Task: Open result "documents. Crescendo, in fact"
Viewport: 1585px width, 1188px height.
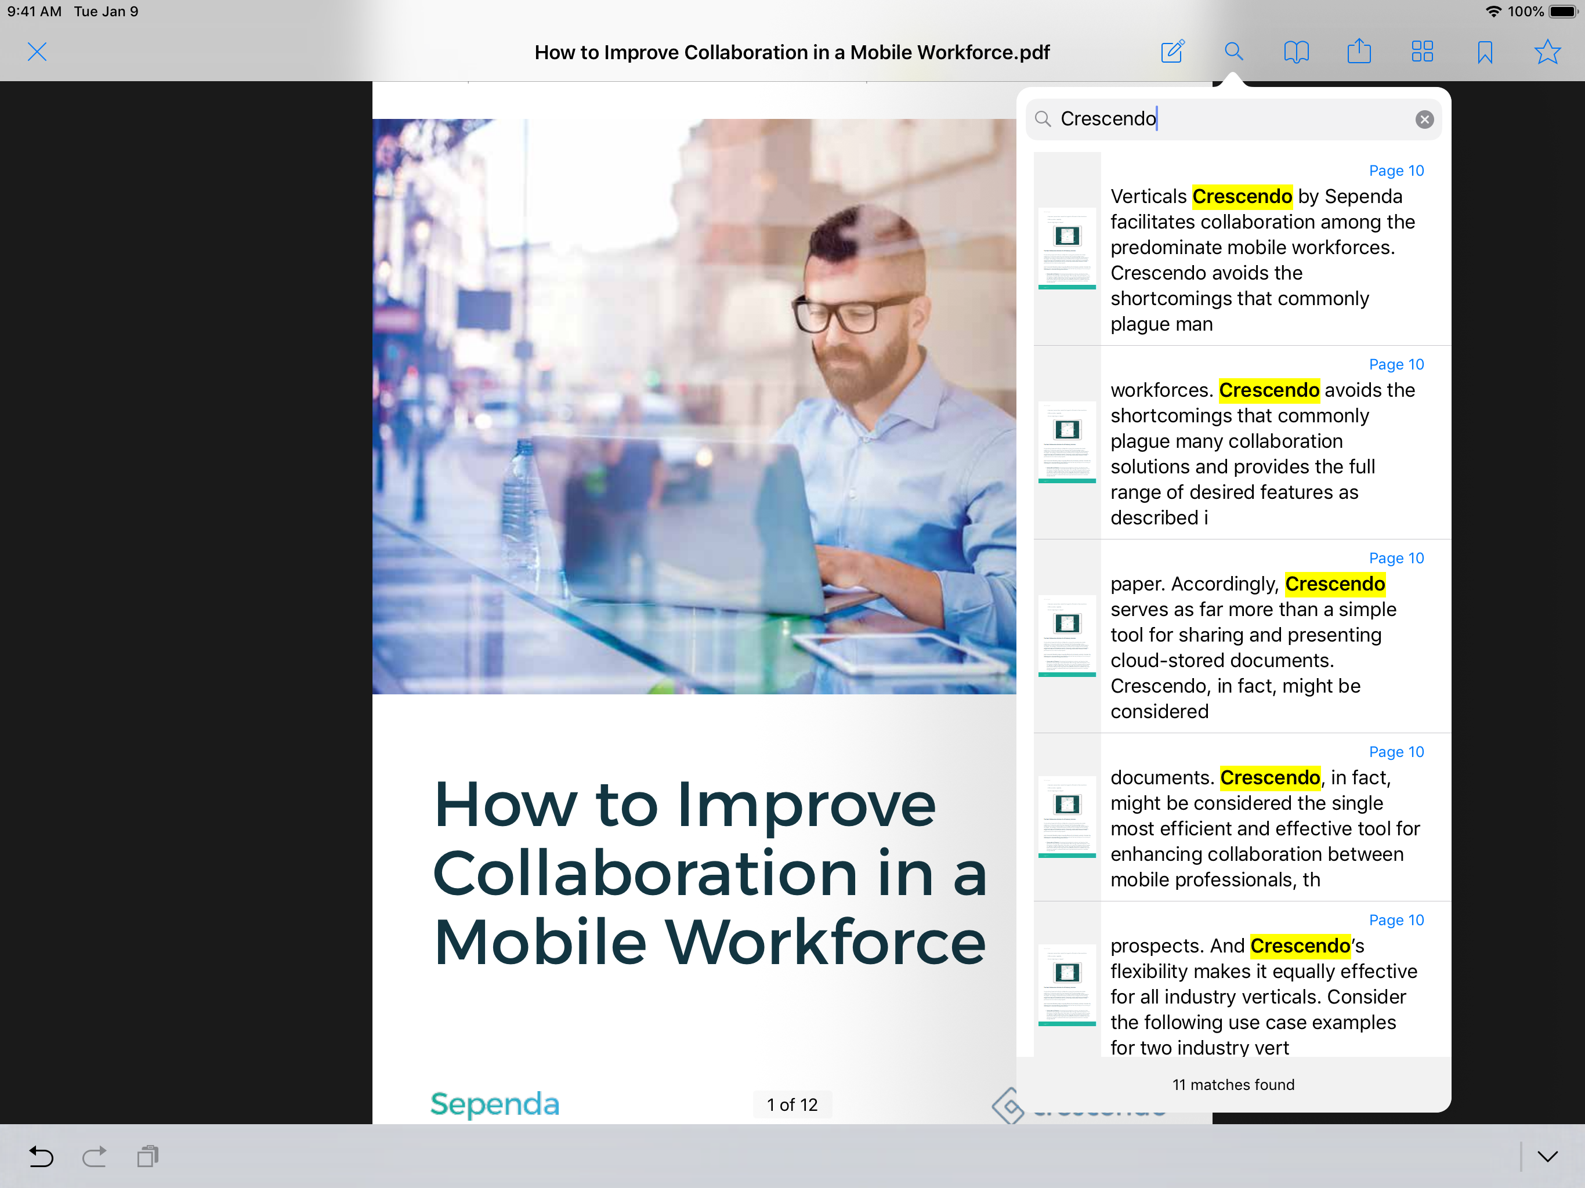Action: click(1242, 817)
